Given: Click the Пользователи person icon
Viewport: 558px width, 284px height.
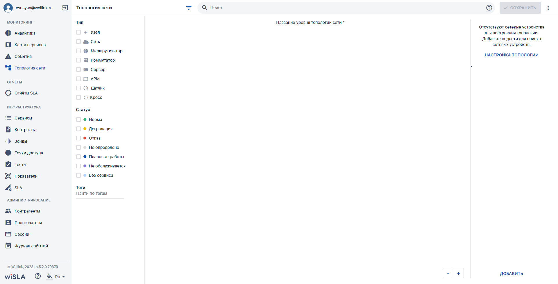Looking at the screenshot, I should pyautogui.click(x=8, y=223).
